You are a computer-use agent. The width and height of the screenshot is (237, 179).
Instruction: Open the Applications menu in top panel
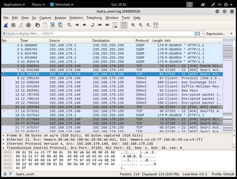click(x=14, y=5)
